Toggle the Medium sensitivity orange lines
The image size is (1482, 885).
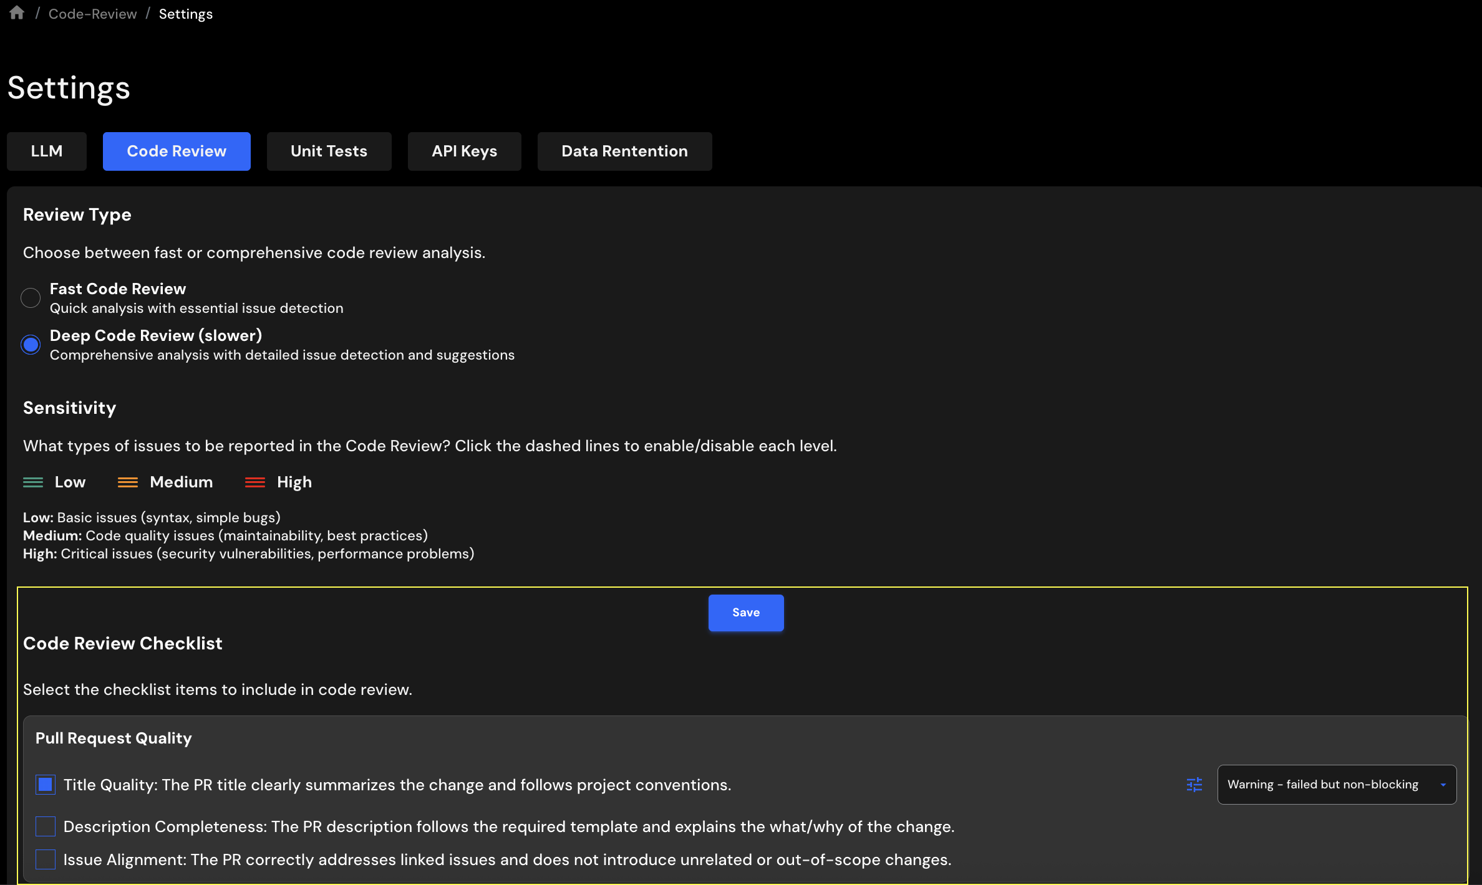[128, 482]
